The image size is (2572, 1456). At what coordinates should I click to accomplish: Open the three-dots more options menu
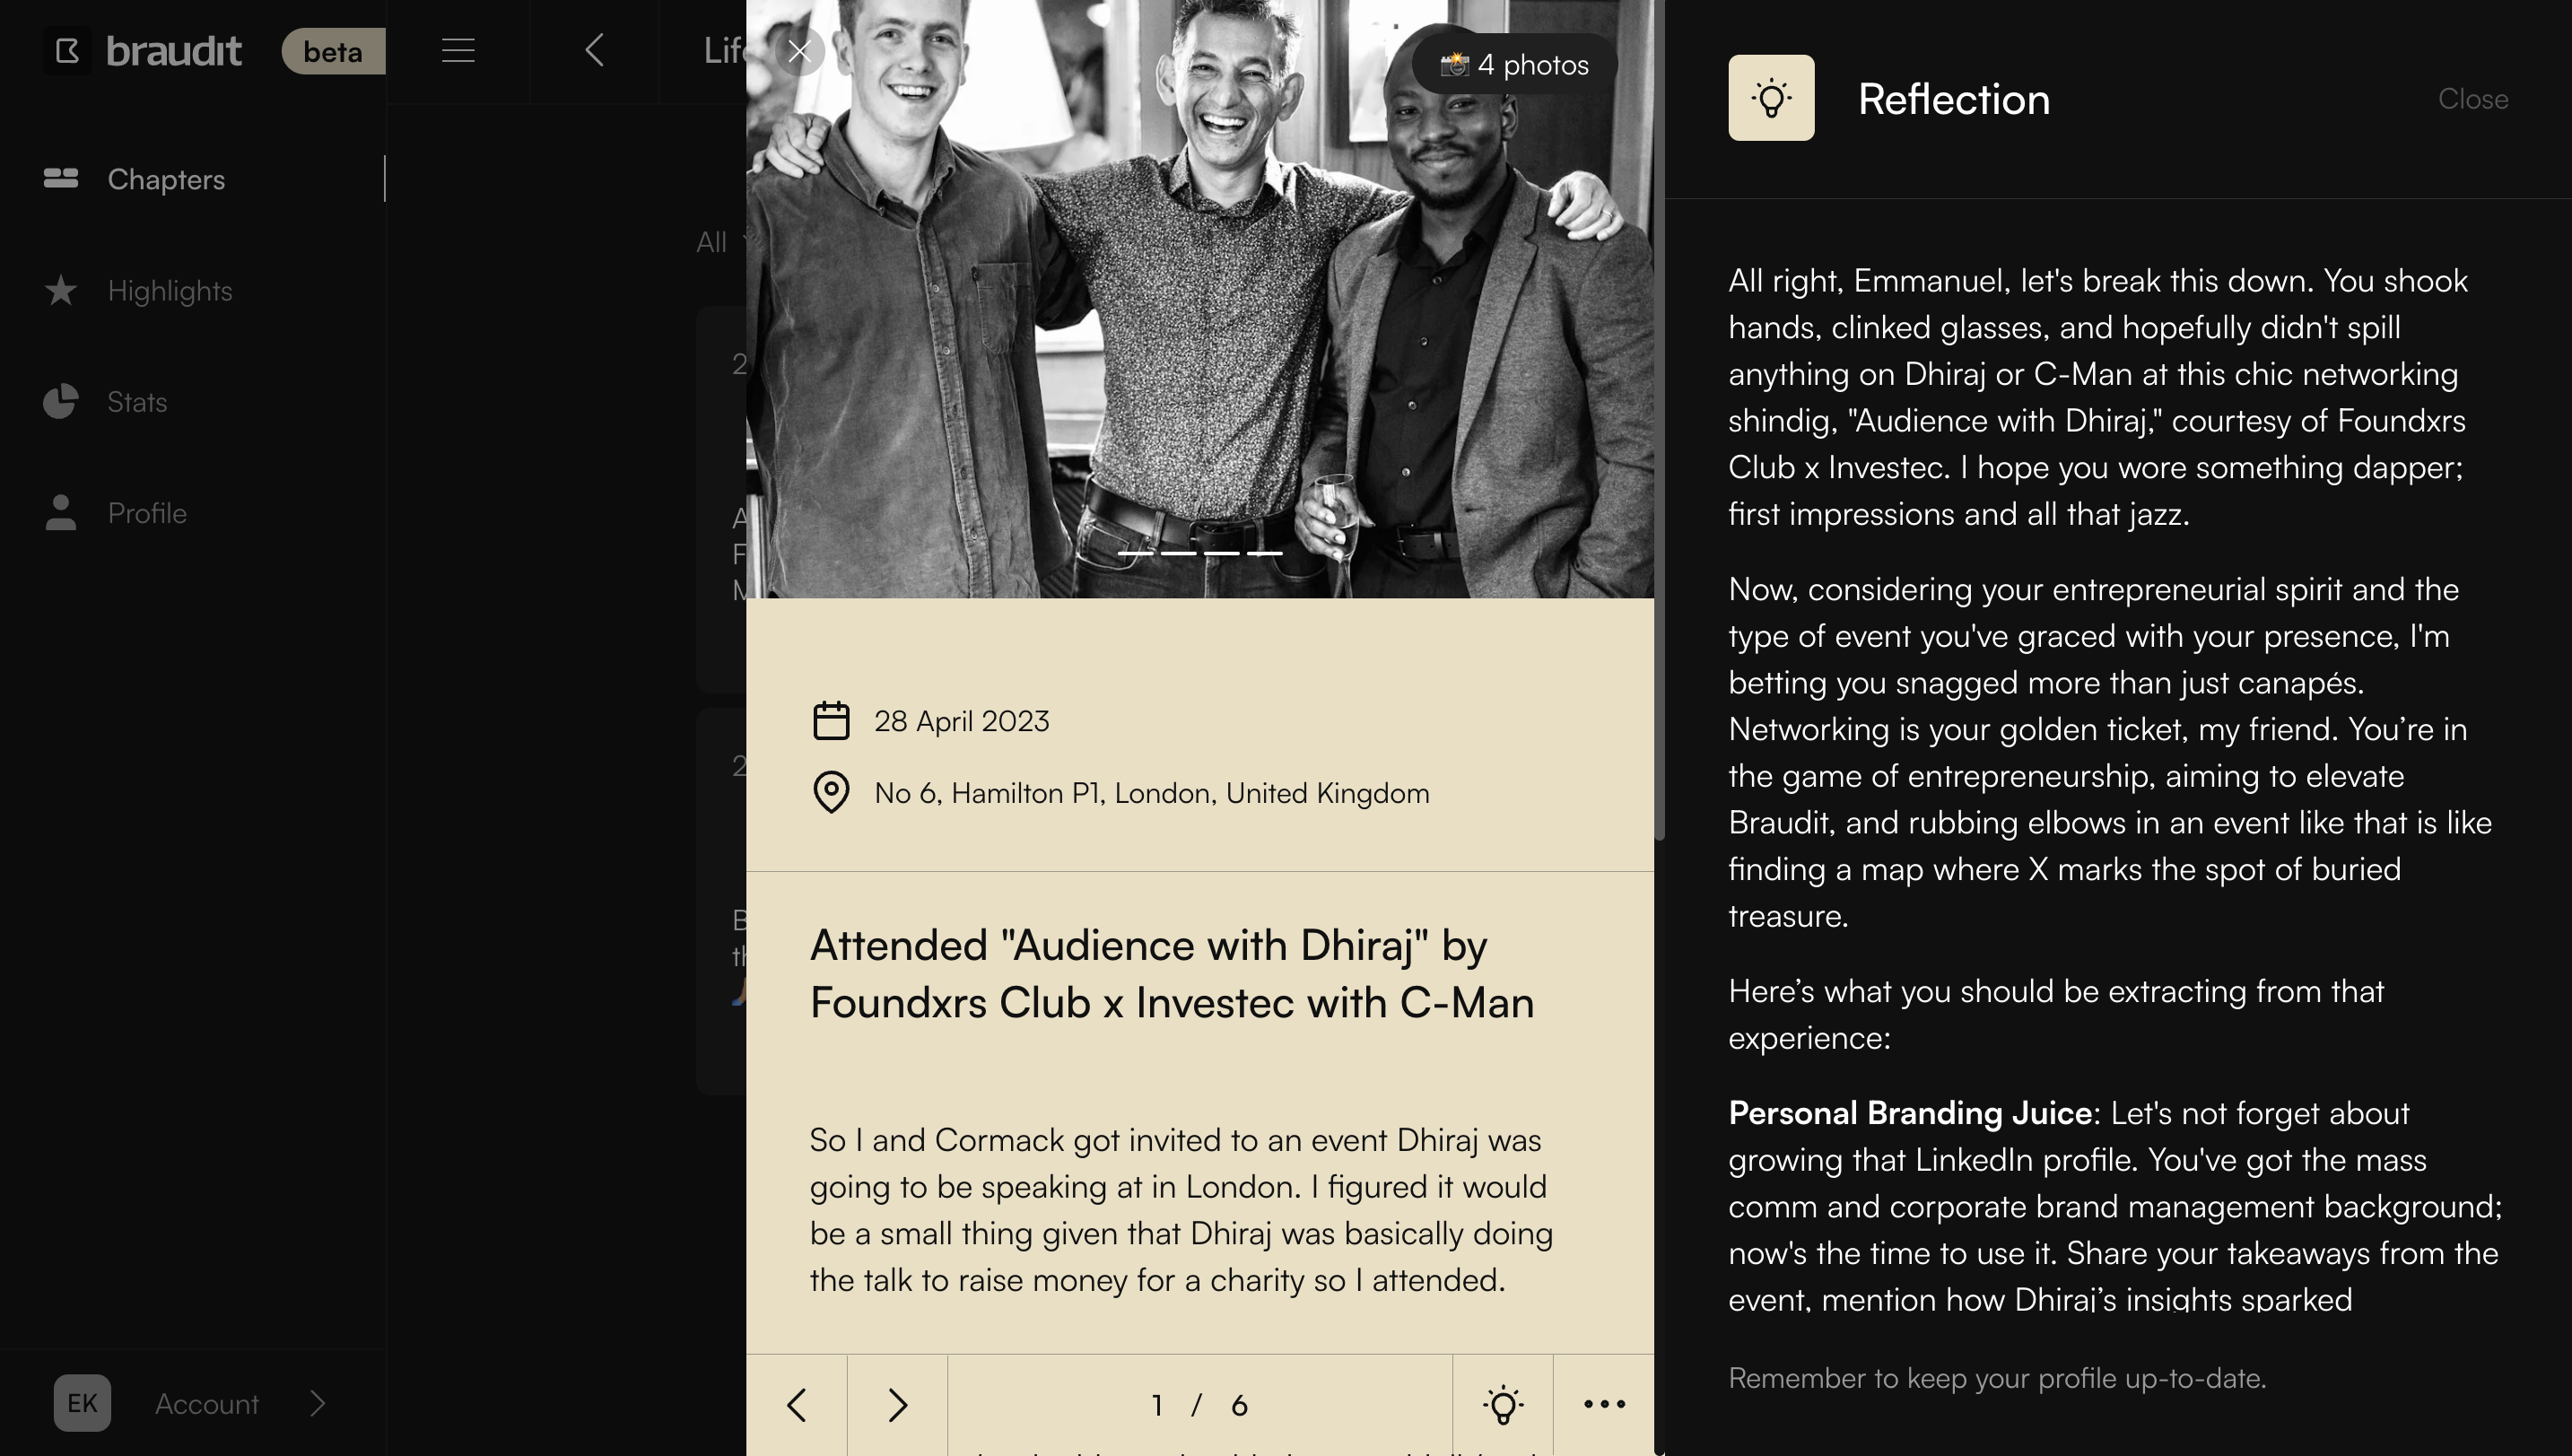(x=1604, y=1405)
